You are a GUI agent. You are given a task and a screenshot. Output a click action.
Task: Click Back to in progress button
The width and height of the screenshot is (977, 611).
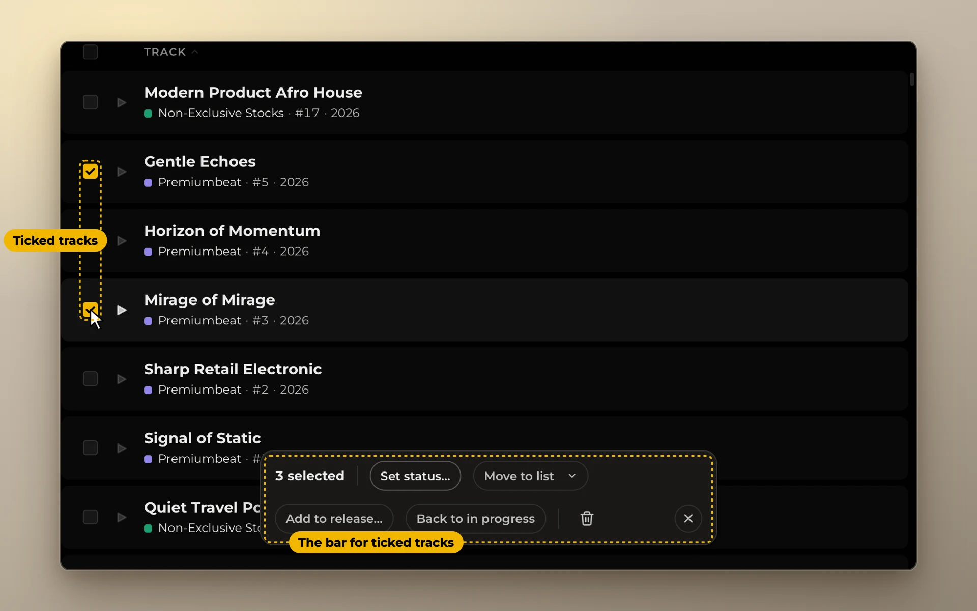(x=475, y=518)
